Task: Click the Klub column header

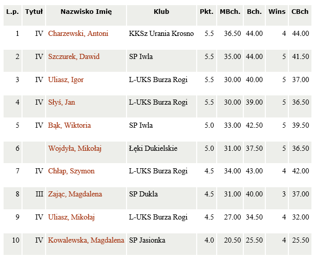Action: 161,12
